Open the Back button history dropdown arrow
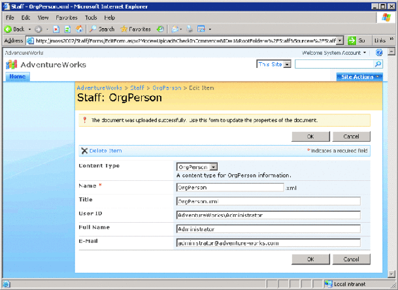Image resolution: width=398 pixels, height=290 pixels. 29,29
